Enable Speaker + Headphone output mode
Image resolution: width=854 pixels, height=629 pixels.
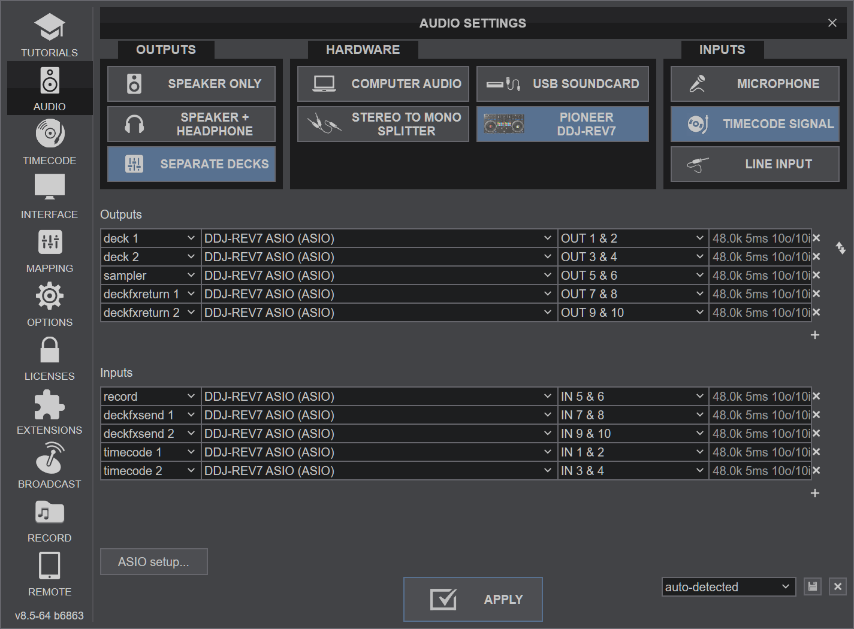[191, 124]
